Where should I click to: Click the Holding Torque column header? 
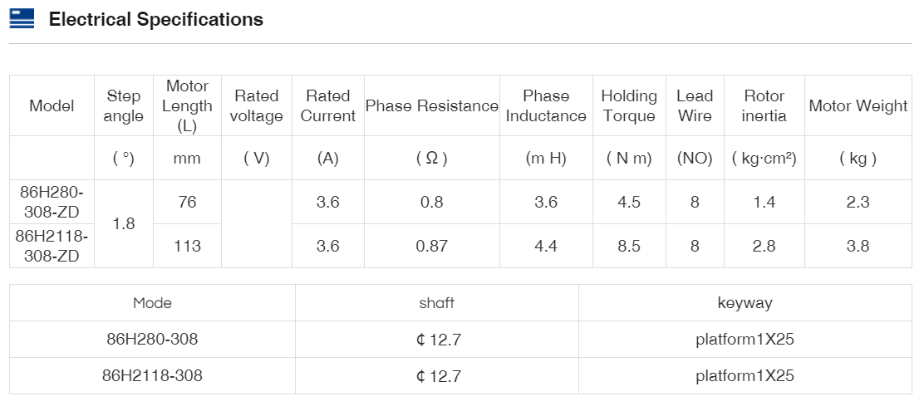point(629,106)
